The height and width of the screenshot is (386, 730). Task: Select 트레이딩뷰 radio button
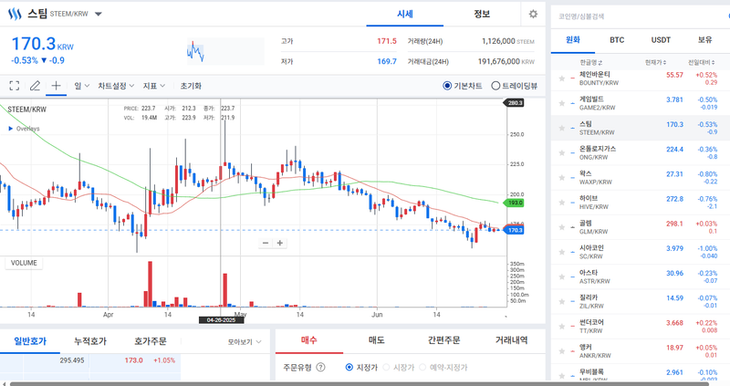click(495, 86)
